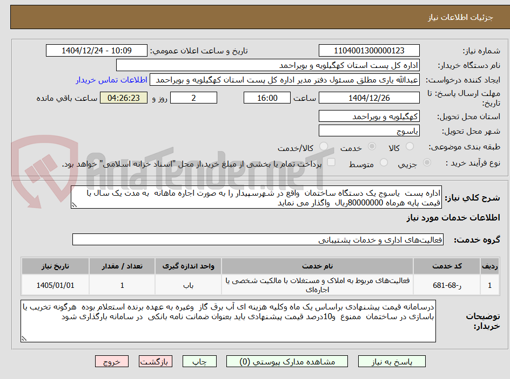The height and width of the screenshot is (379, 510).
Task: Click the service name cell فعالیت‌های مربوط به املاک
Action: click(318, 285)
